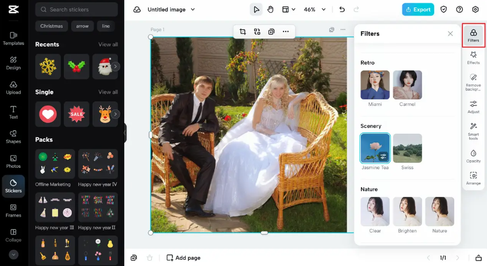Apply the Clear nature filter
The height and width of the screenshot is (266, 487).
click(x=375, y=211)
